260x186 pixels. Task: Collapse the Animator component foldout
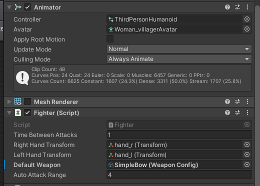[x=9, y=7]
